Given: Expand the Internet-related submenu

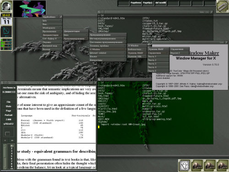Looking at the screenshot, I should pos(108,53).
